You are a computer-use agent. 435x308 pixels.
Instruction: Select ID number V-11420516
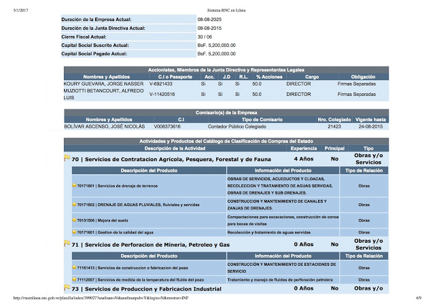click(162, 95)
